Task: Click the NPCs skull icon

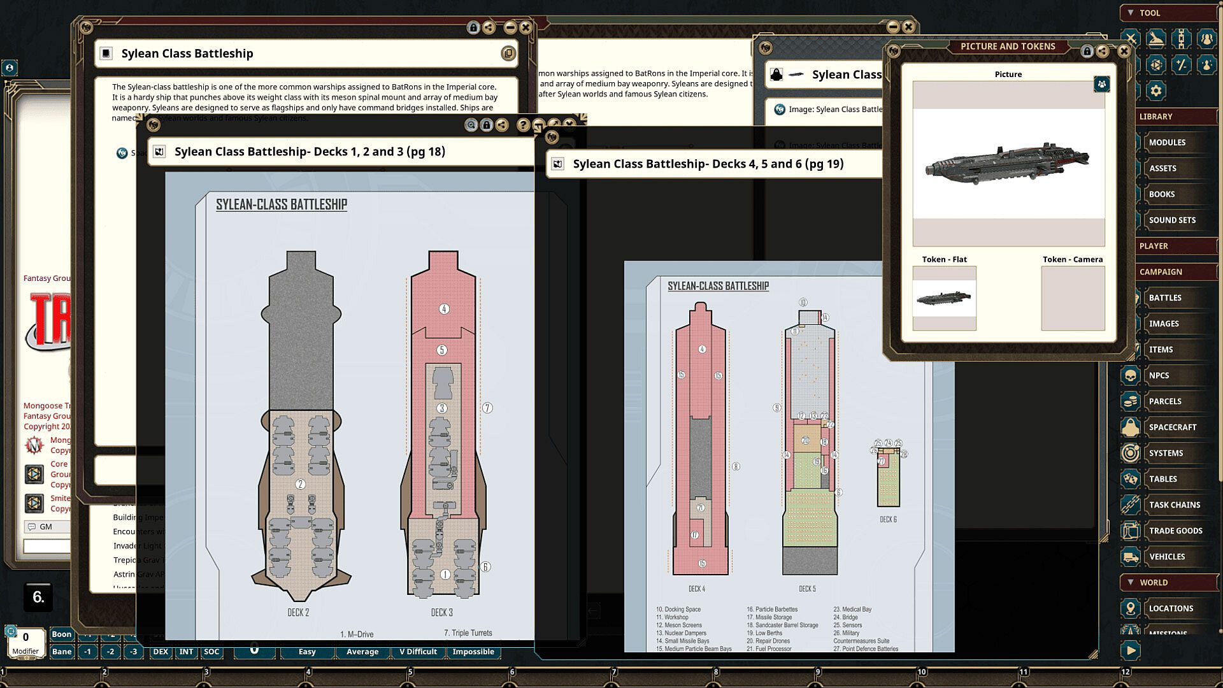Action: pyautogui.click(x=1130, y=376)
